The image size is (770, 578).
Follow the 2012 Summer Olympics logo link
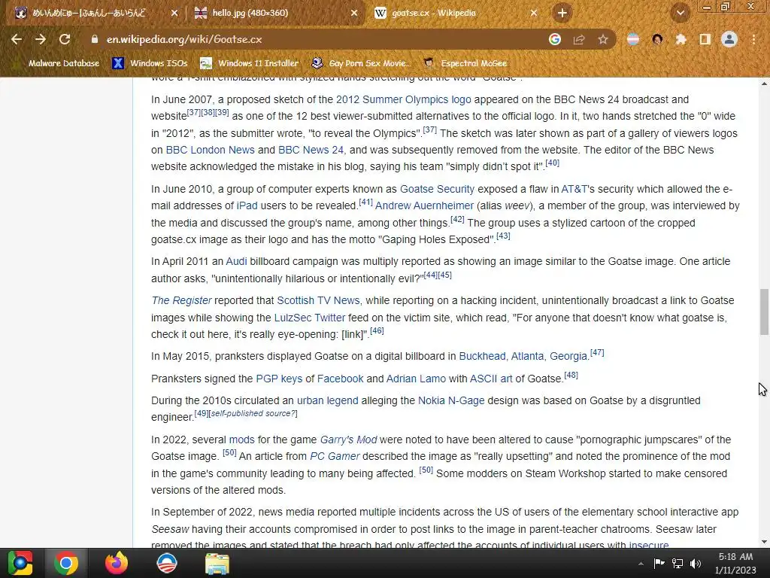click(x=403, y=99)
